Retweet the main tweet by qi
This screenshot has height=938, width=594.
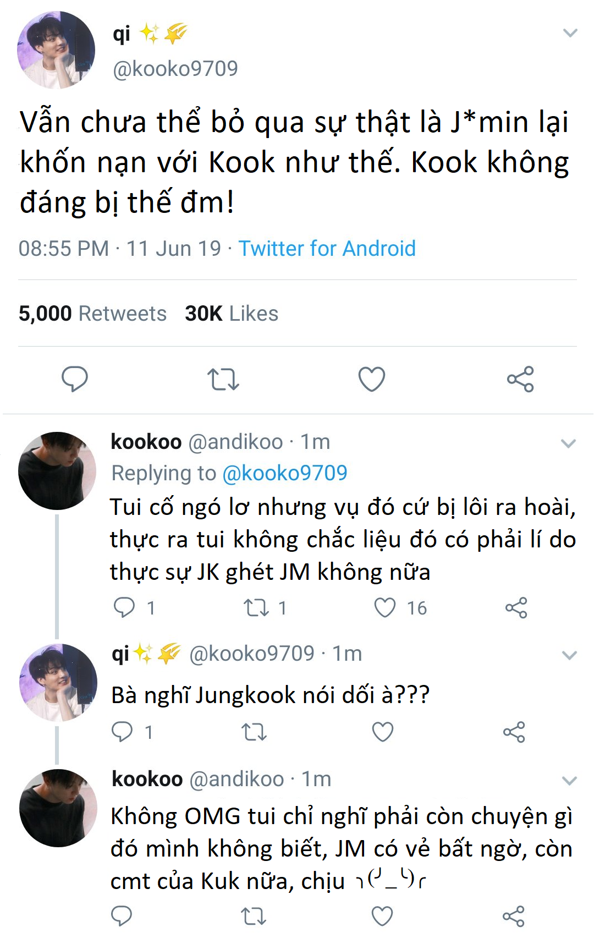click(x=223, y=379)
